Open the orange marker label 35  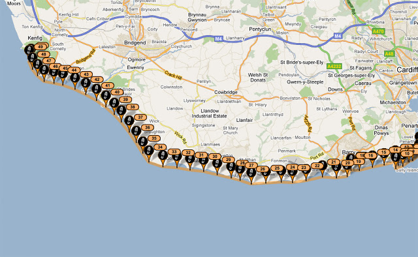click(x=154, y=138)
